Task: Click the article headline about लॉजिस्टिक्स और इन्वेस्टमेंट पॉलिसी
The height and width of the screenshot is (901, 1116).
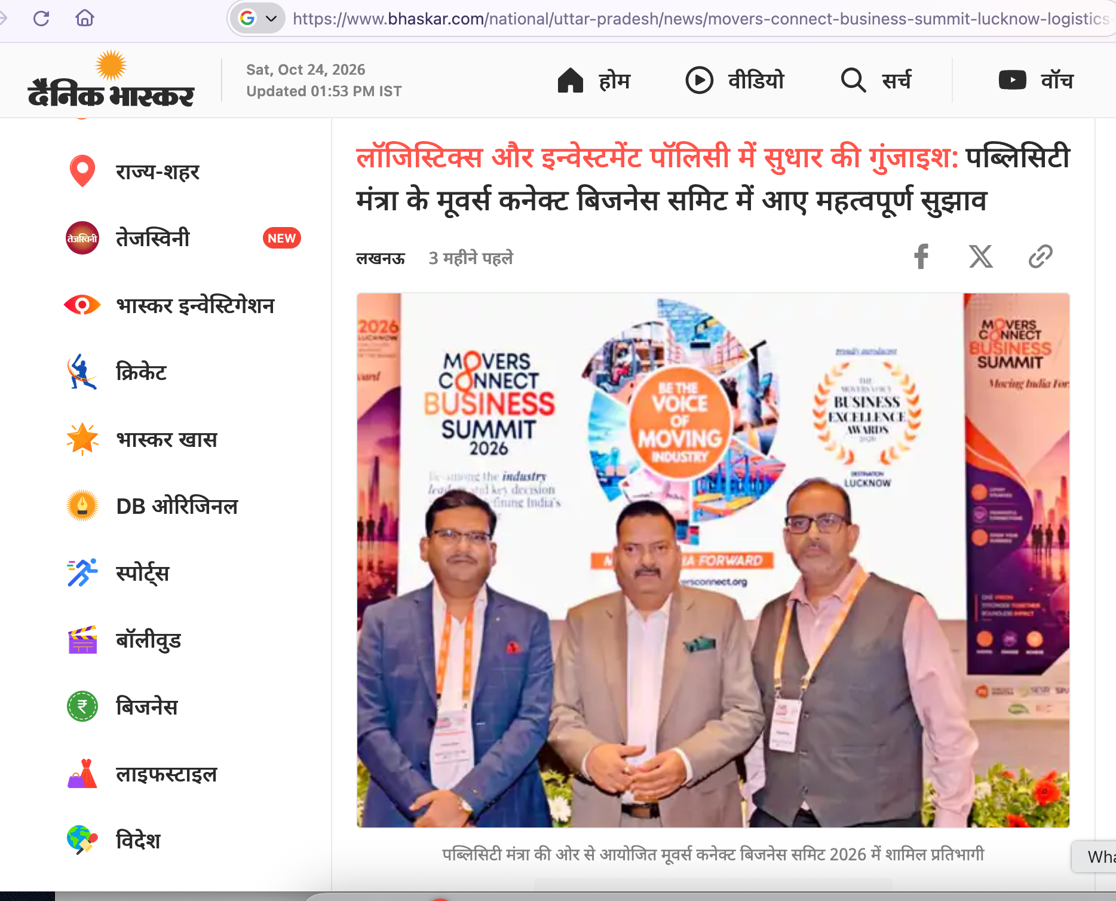Action: [x=713, y=179]
